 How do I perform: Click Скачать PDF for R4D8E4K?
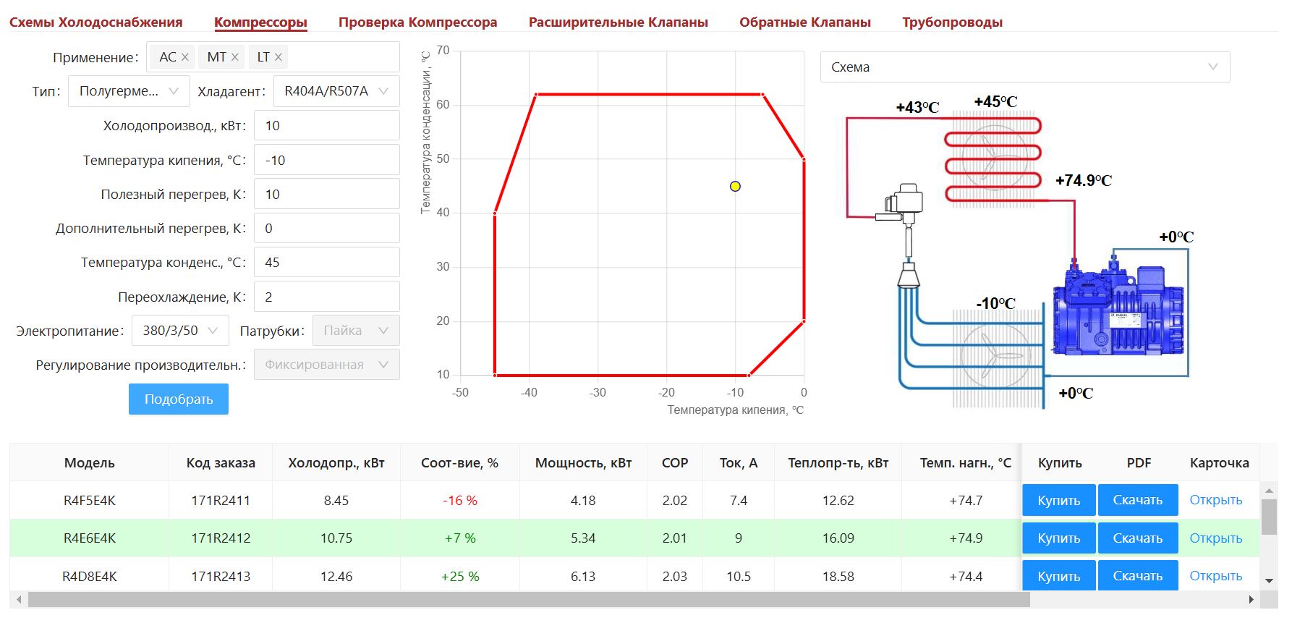coord(1138,576)
